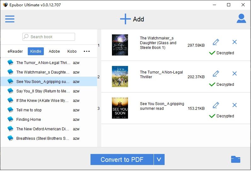The image size is (251, 171).
Task: Click title The Watchmaker_s Daughter (Glass and Steele Book 1)
Action: pyautogui.click(x=158, y=43)
